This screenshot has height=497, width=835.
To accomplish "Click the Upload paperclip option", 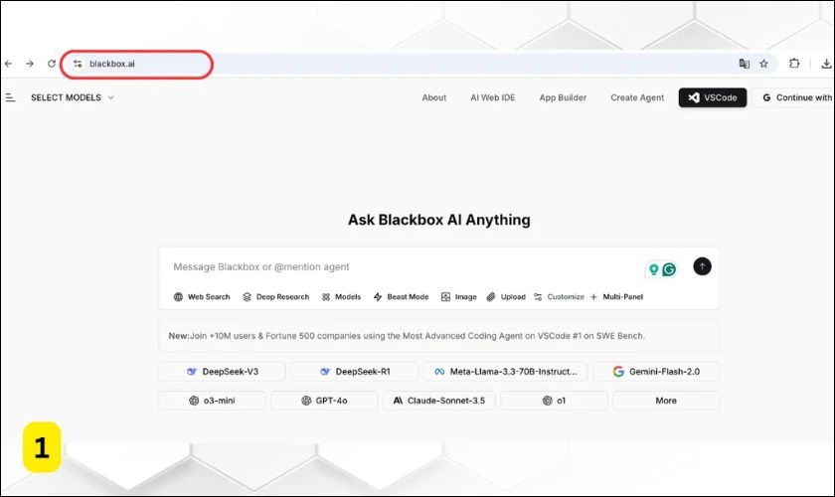I will click(x=506, y=296).
